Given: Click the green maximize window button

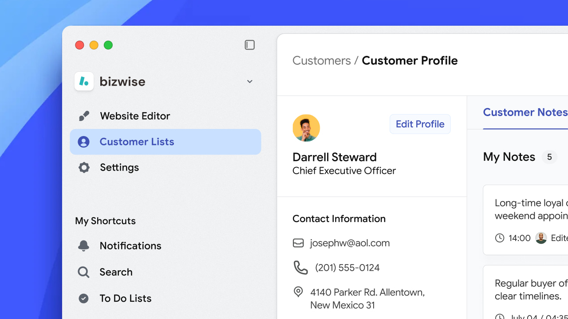Looking at the screenshot, I should (108, 45).
